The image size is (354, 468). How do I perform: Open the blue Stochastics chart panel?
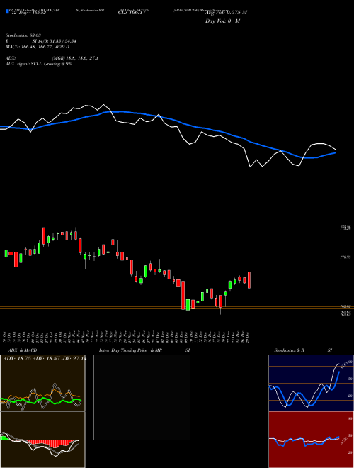(x=311, y=383)
